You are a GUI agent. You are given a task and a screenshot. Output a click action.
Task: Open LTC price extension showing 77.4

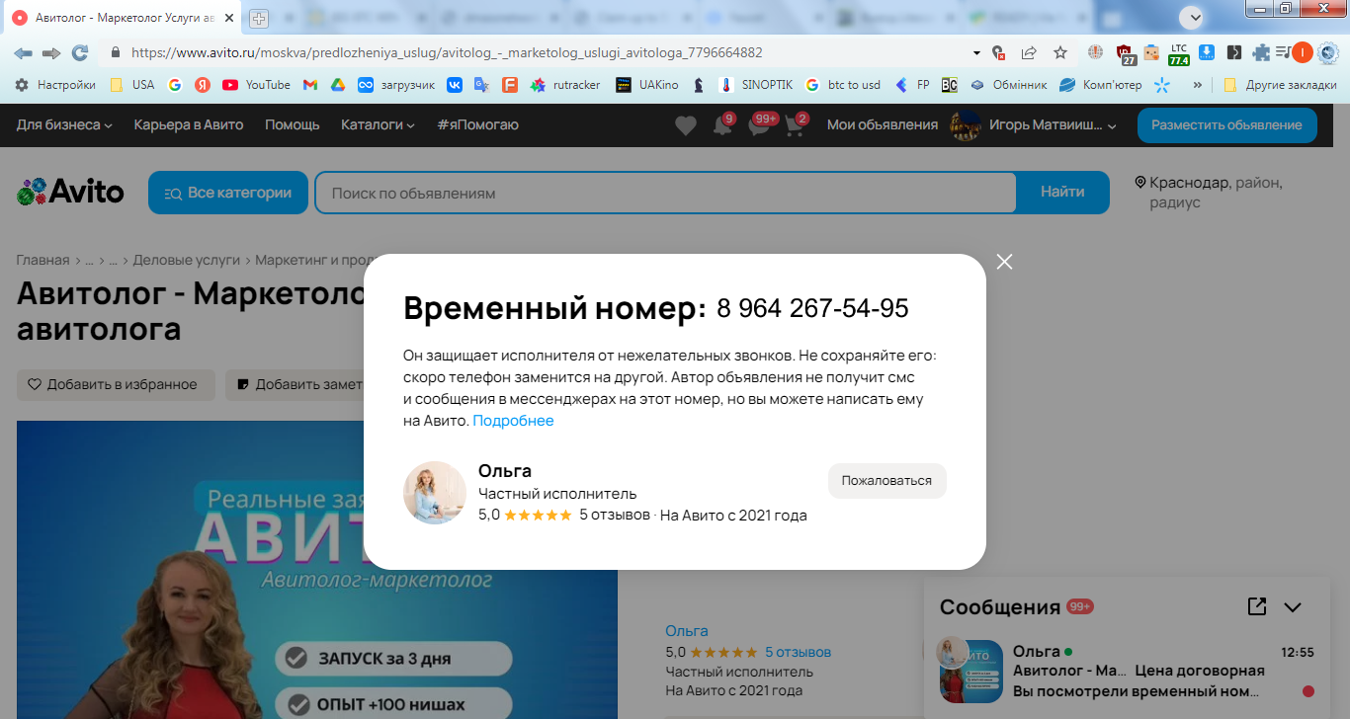(x=1178, y=53)
